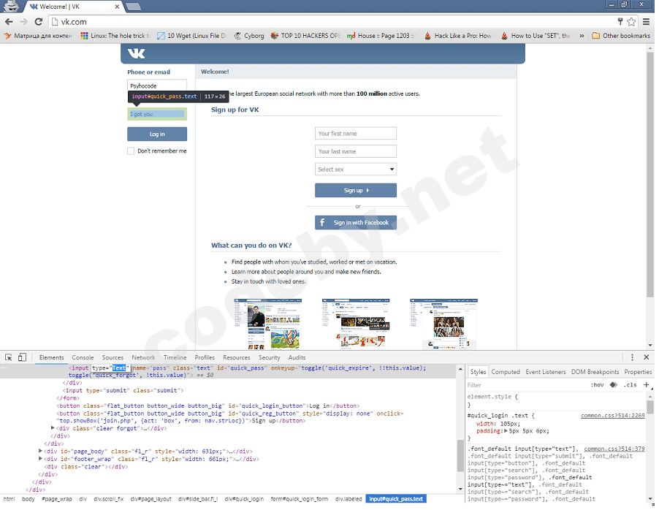659x510 pixels.
Task: Click the VK logo in page header
Action: point(136,53)
